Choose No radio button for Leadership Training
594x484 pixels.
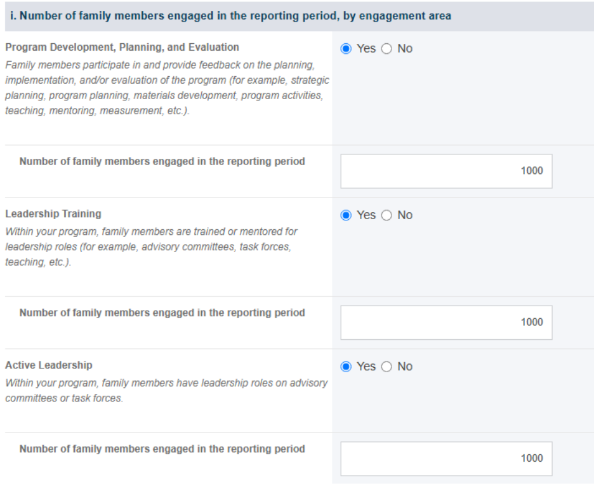(x=386, y=215)
